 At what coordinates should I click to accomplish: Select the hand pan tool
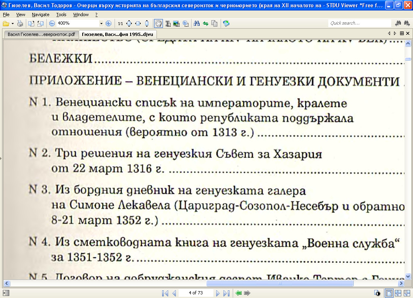pyautogui.click(x=159, y=23)
